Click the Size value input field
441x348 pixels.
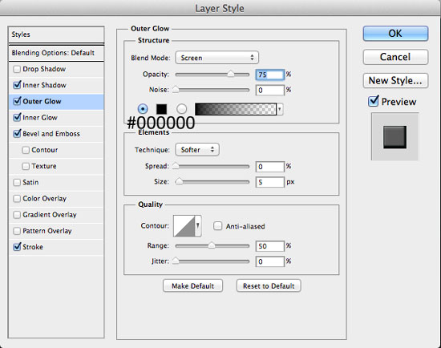[x=269, y=182]
